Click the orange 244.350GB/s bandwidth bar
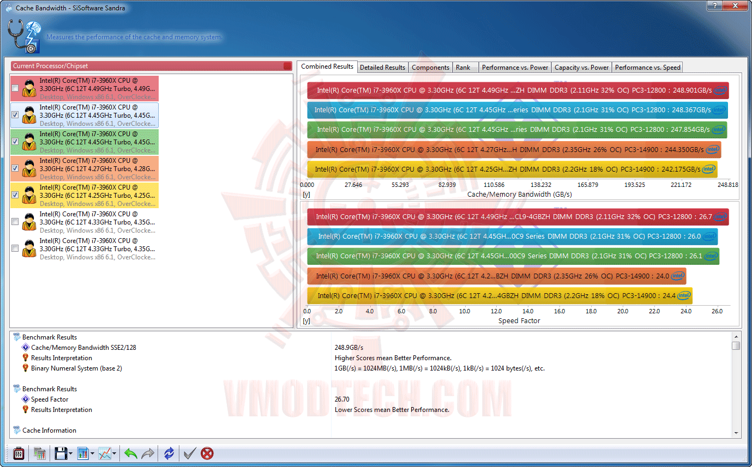The image size is (752, 467). pos(514,149)
